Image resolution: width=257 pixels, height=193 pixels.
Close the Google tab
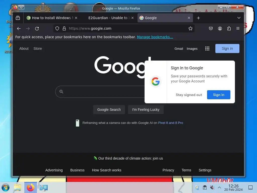[x=189, y=18]
